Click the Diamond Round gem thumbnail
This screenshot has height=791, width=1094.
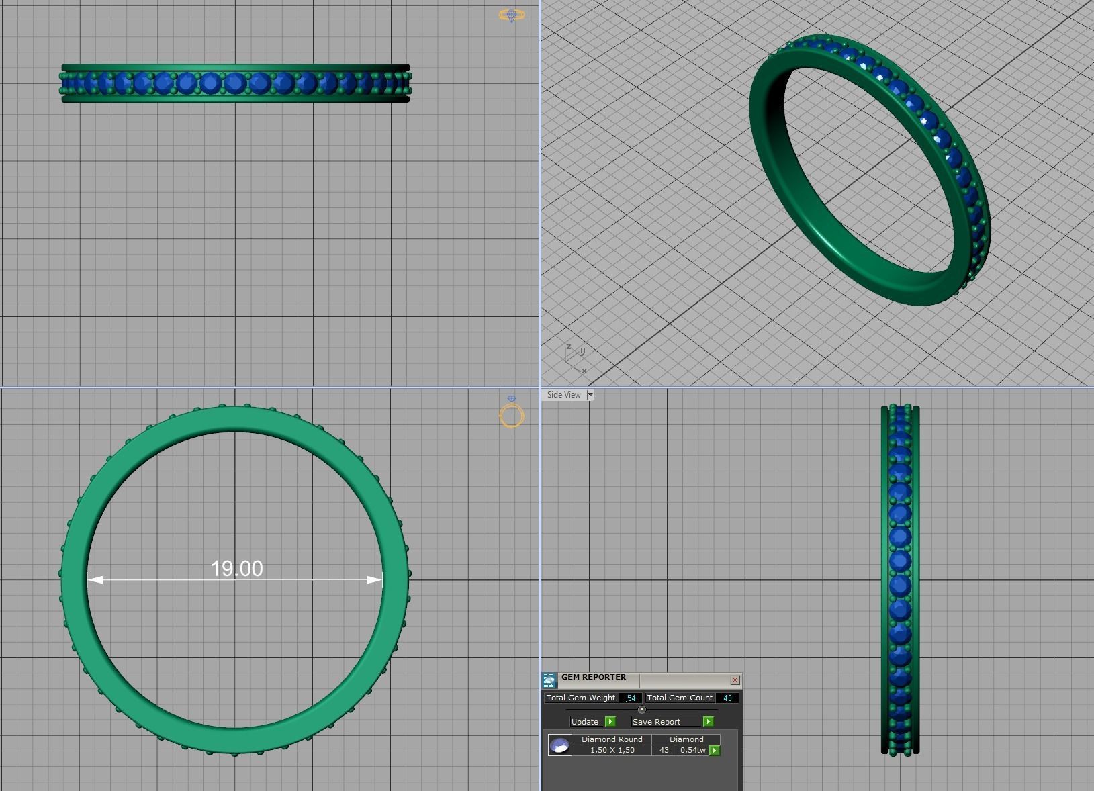click(559, 745)
